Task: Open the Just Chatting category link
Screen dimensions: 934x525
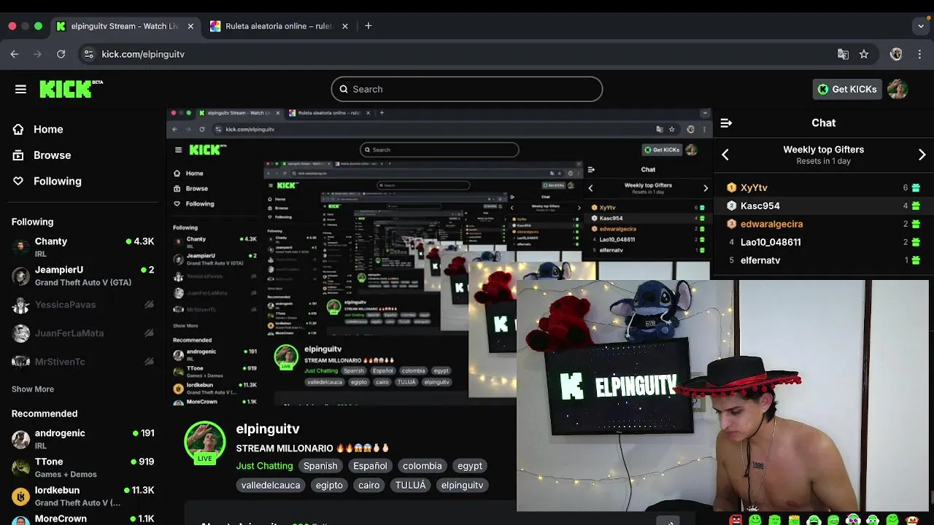Action: [264, 466]
